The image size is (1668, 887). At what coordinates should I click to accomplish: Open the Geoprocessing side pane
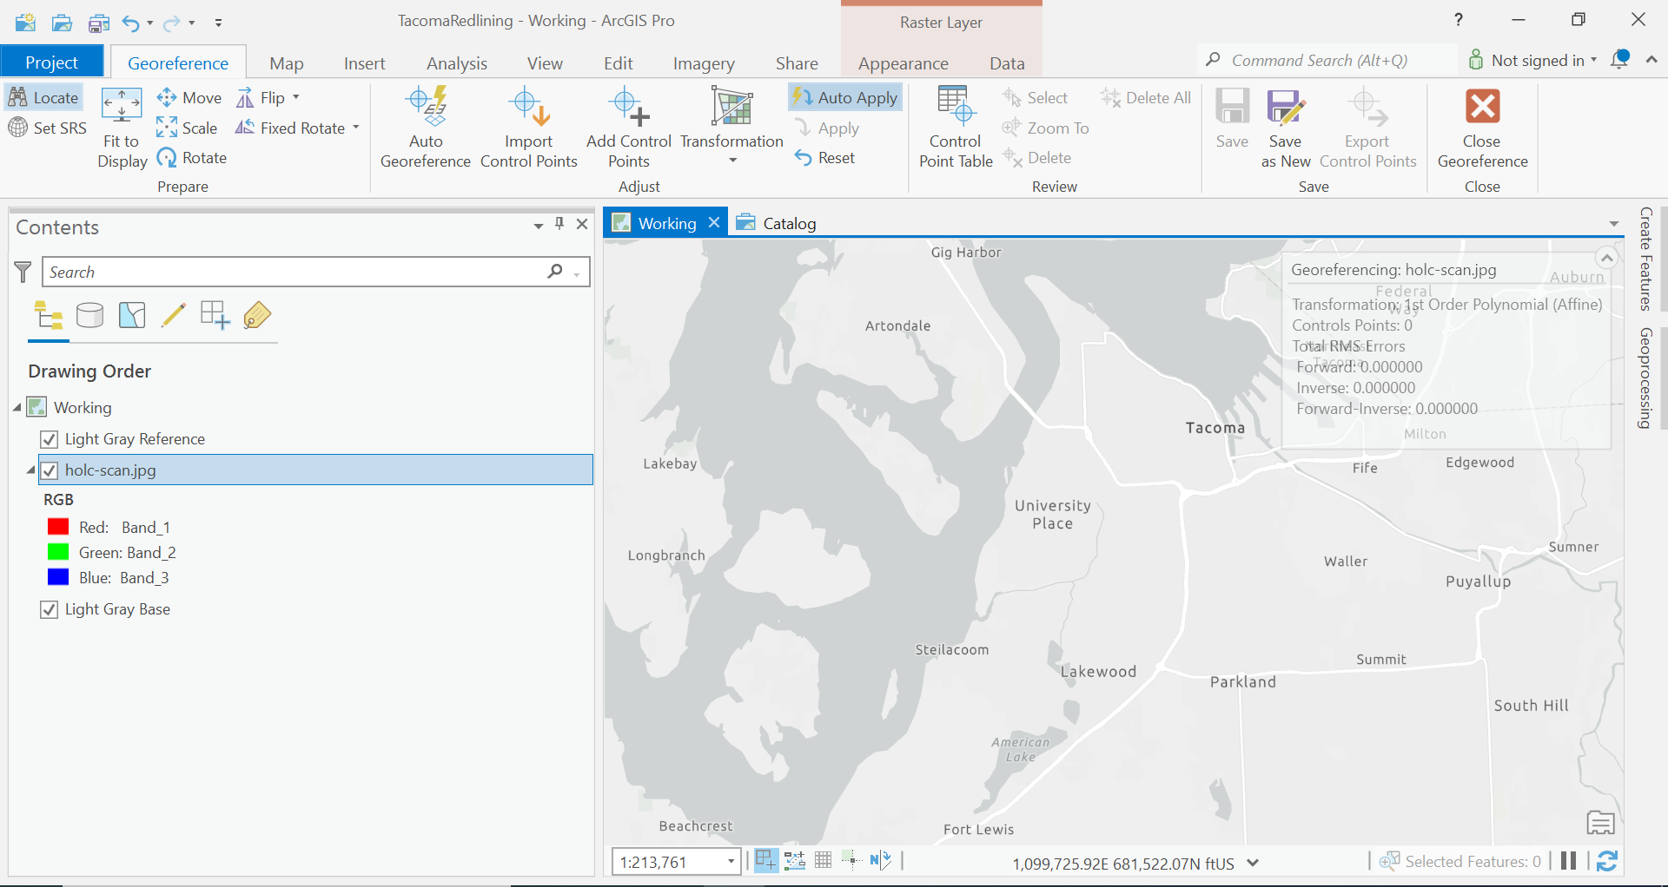tap(1645, 378)
